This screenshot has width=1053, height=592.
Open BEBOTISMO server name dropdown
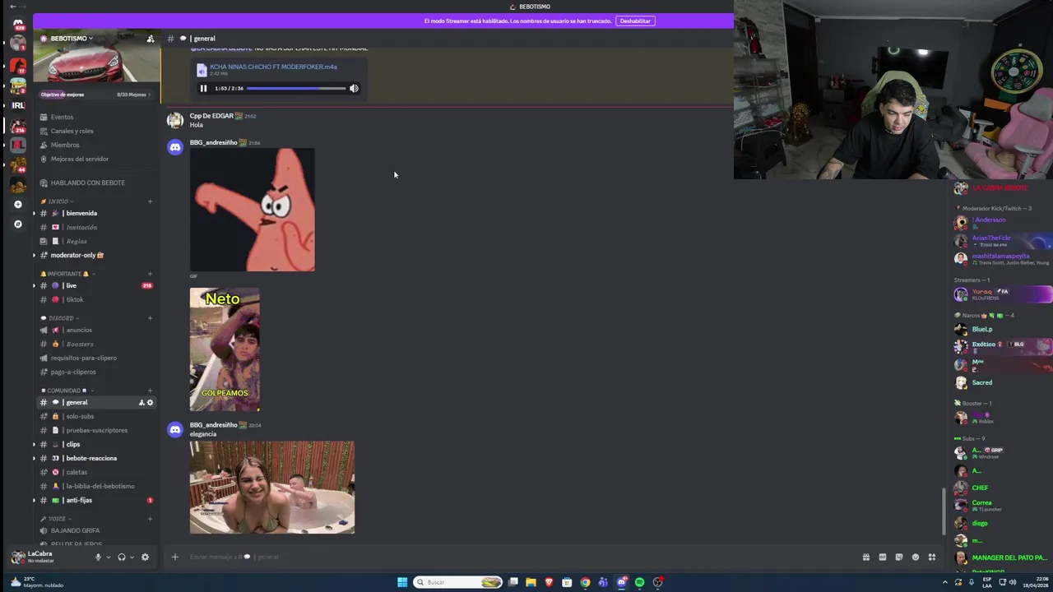[72, 39]
